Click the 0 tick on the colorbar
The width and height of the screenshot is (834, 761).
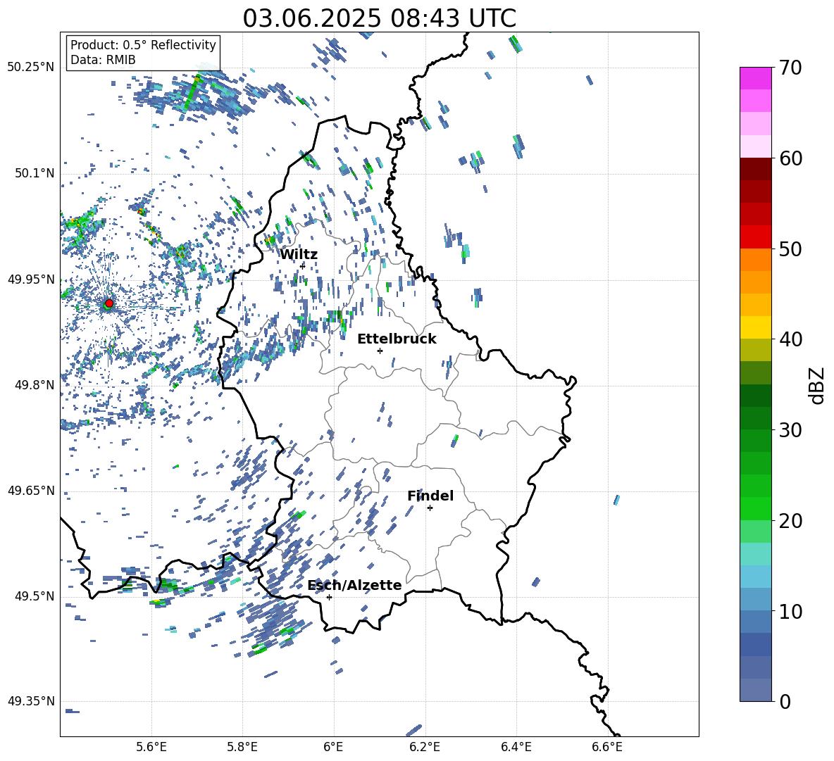[x=785, y=701]
